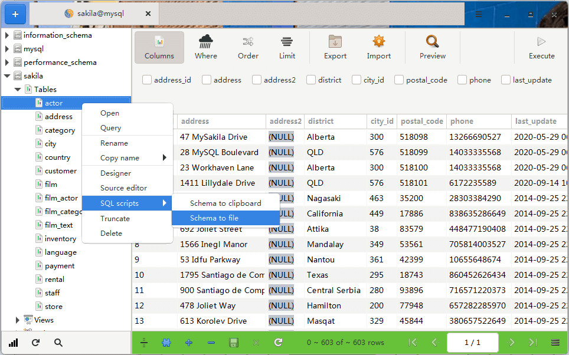Screen dimensions: 569x355
Task: Select the payment table in tree
Action: click(60, 266)
